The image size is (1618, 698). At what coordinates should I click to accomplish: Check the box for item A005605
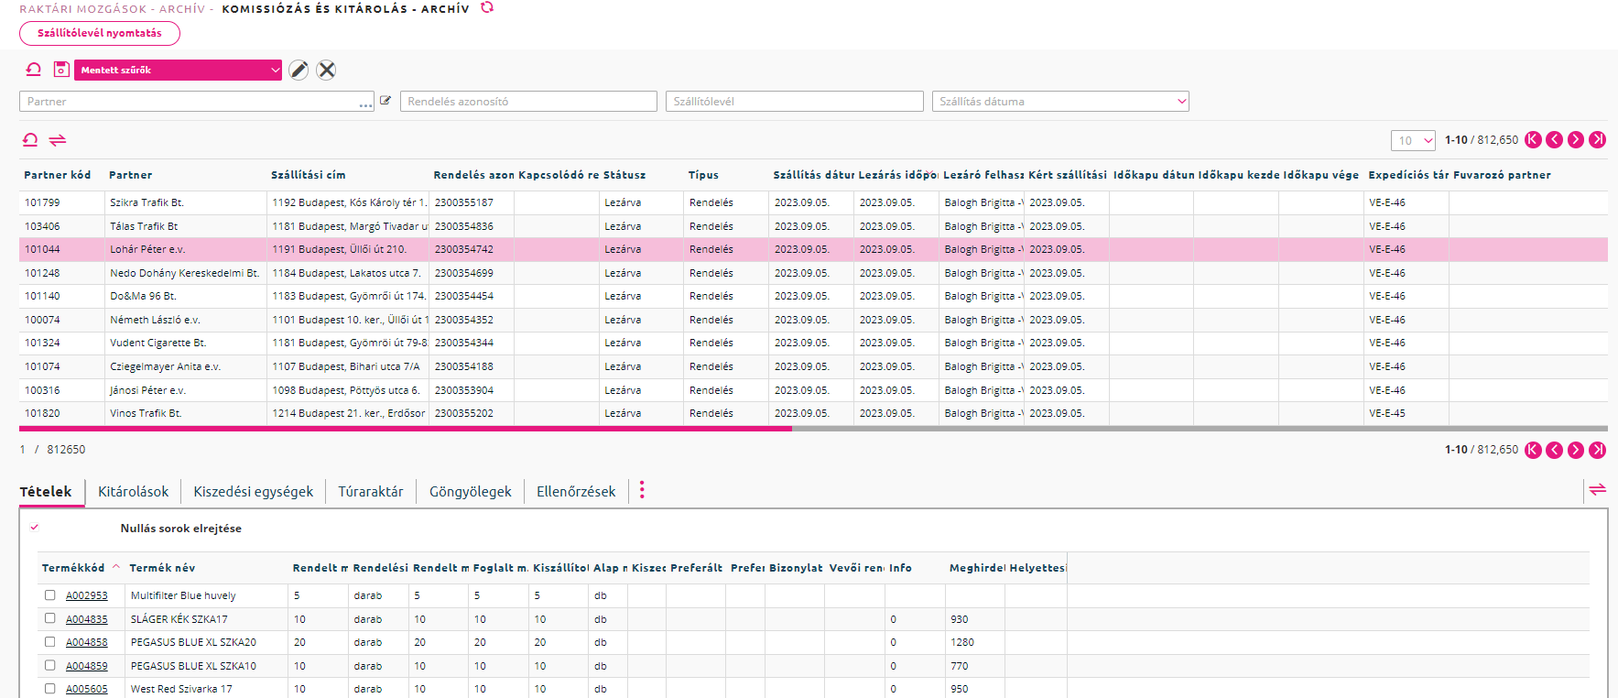(50, 689)
